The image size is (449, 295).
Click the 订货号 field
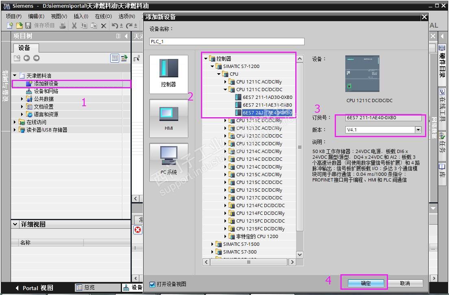point(383,118)
